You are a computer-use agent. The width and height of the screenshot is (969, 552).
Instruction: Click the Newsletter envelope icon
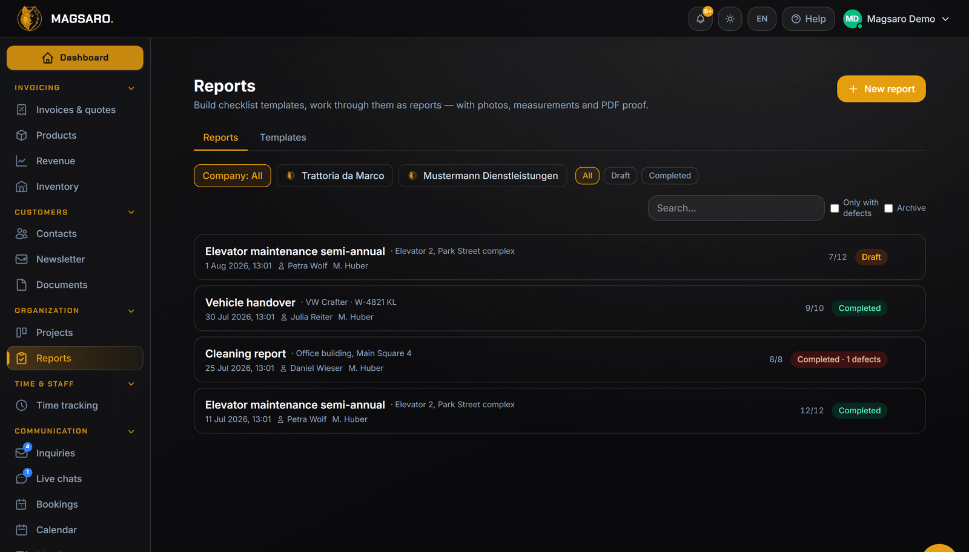coord(22,259)
